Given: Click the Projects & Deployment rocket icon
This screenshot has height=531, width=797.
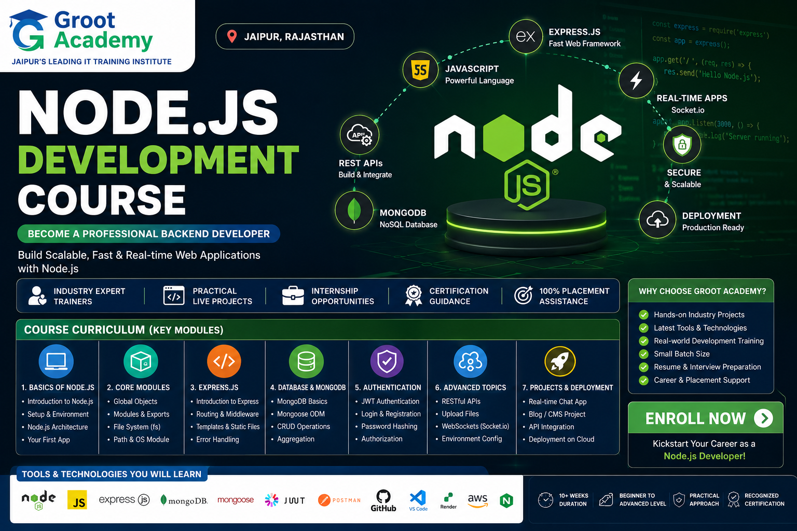Looking at the screenshot, I should (x=560, y=361).
